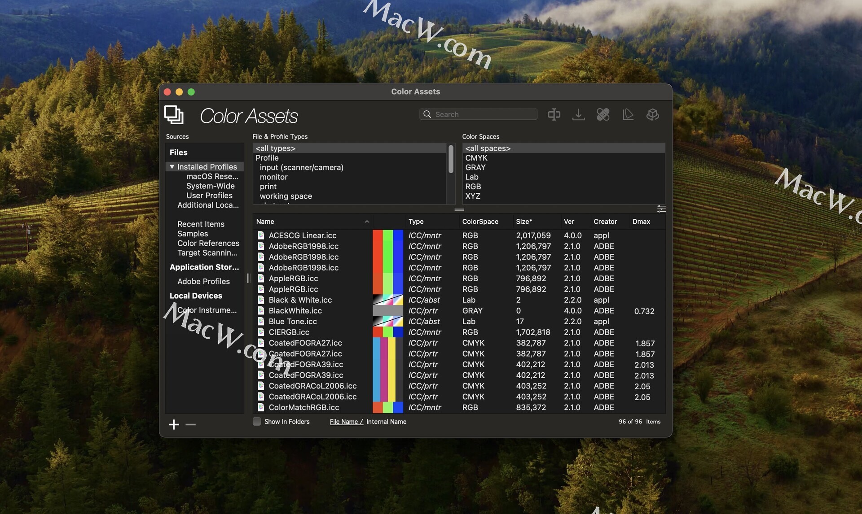Select <all types> filter
Viewport: 862px width, 514px height.
pyautogui.click(x=350, y=148)
